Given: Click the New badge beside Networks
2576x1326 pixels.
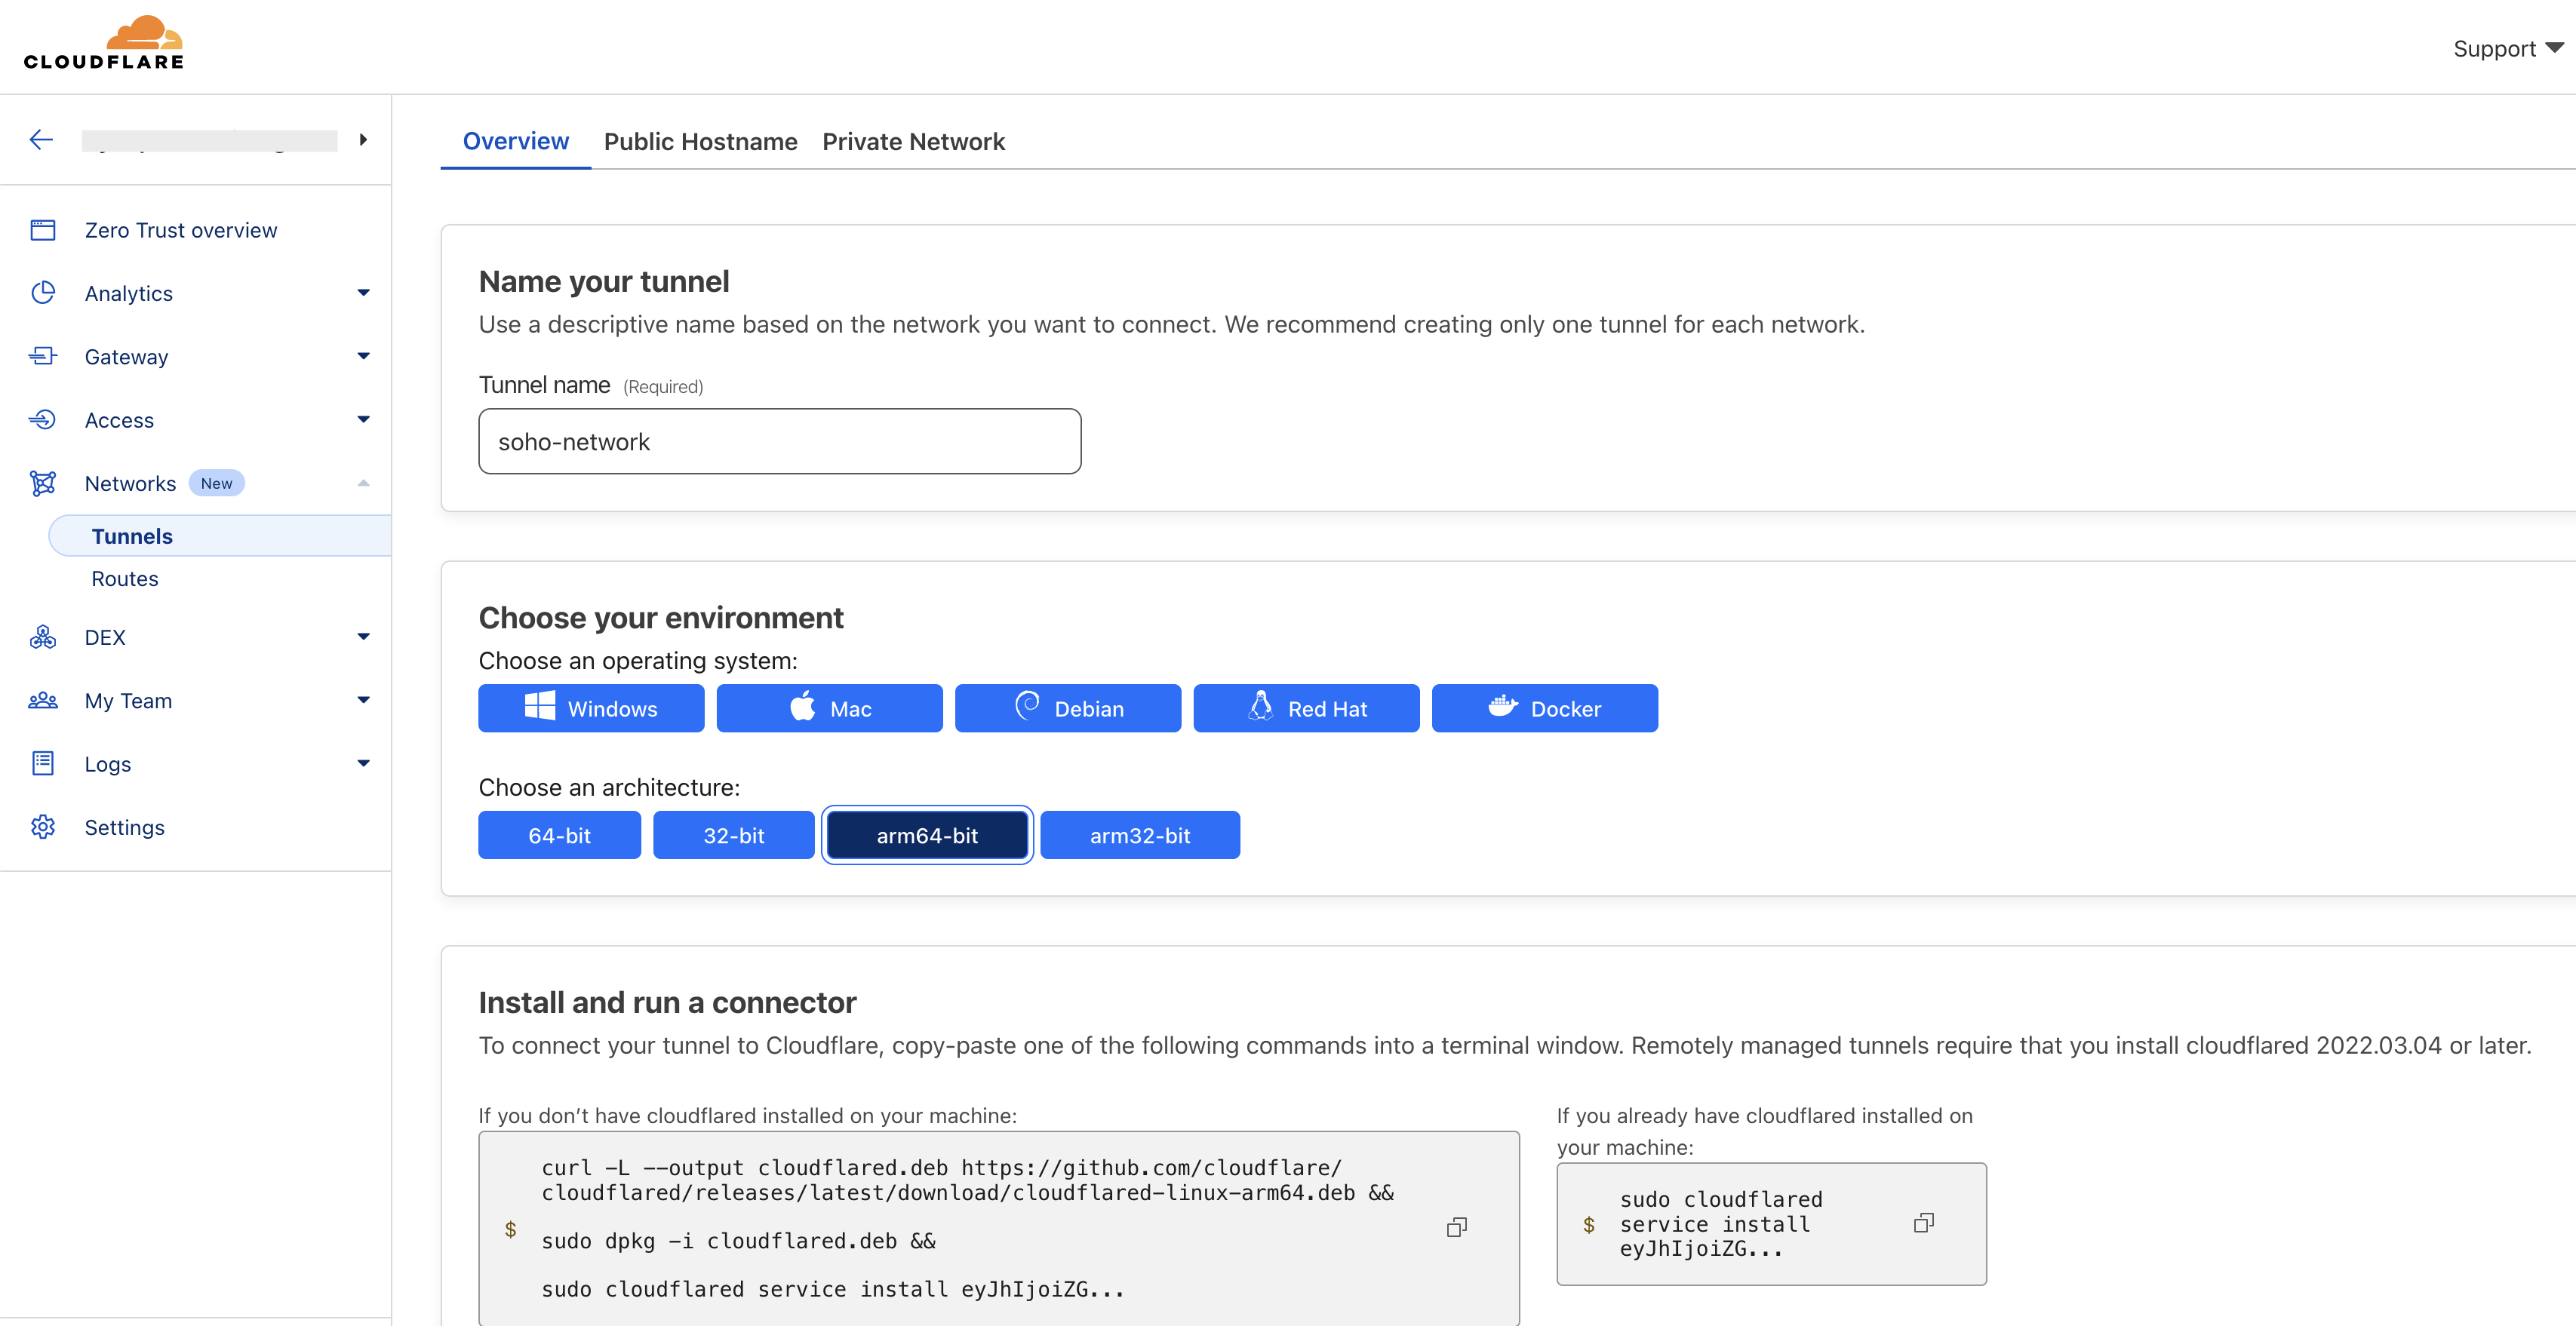Looking at the screenshot, I should pyautogui.click(x=217, y=483).
